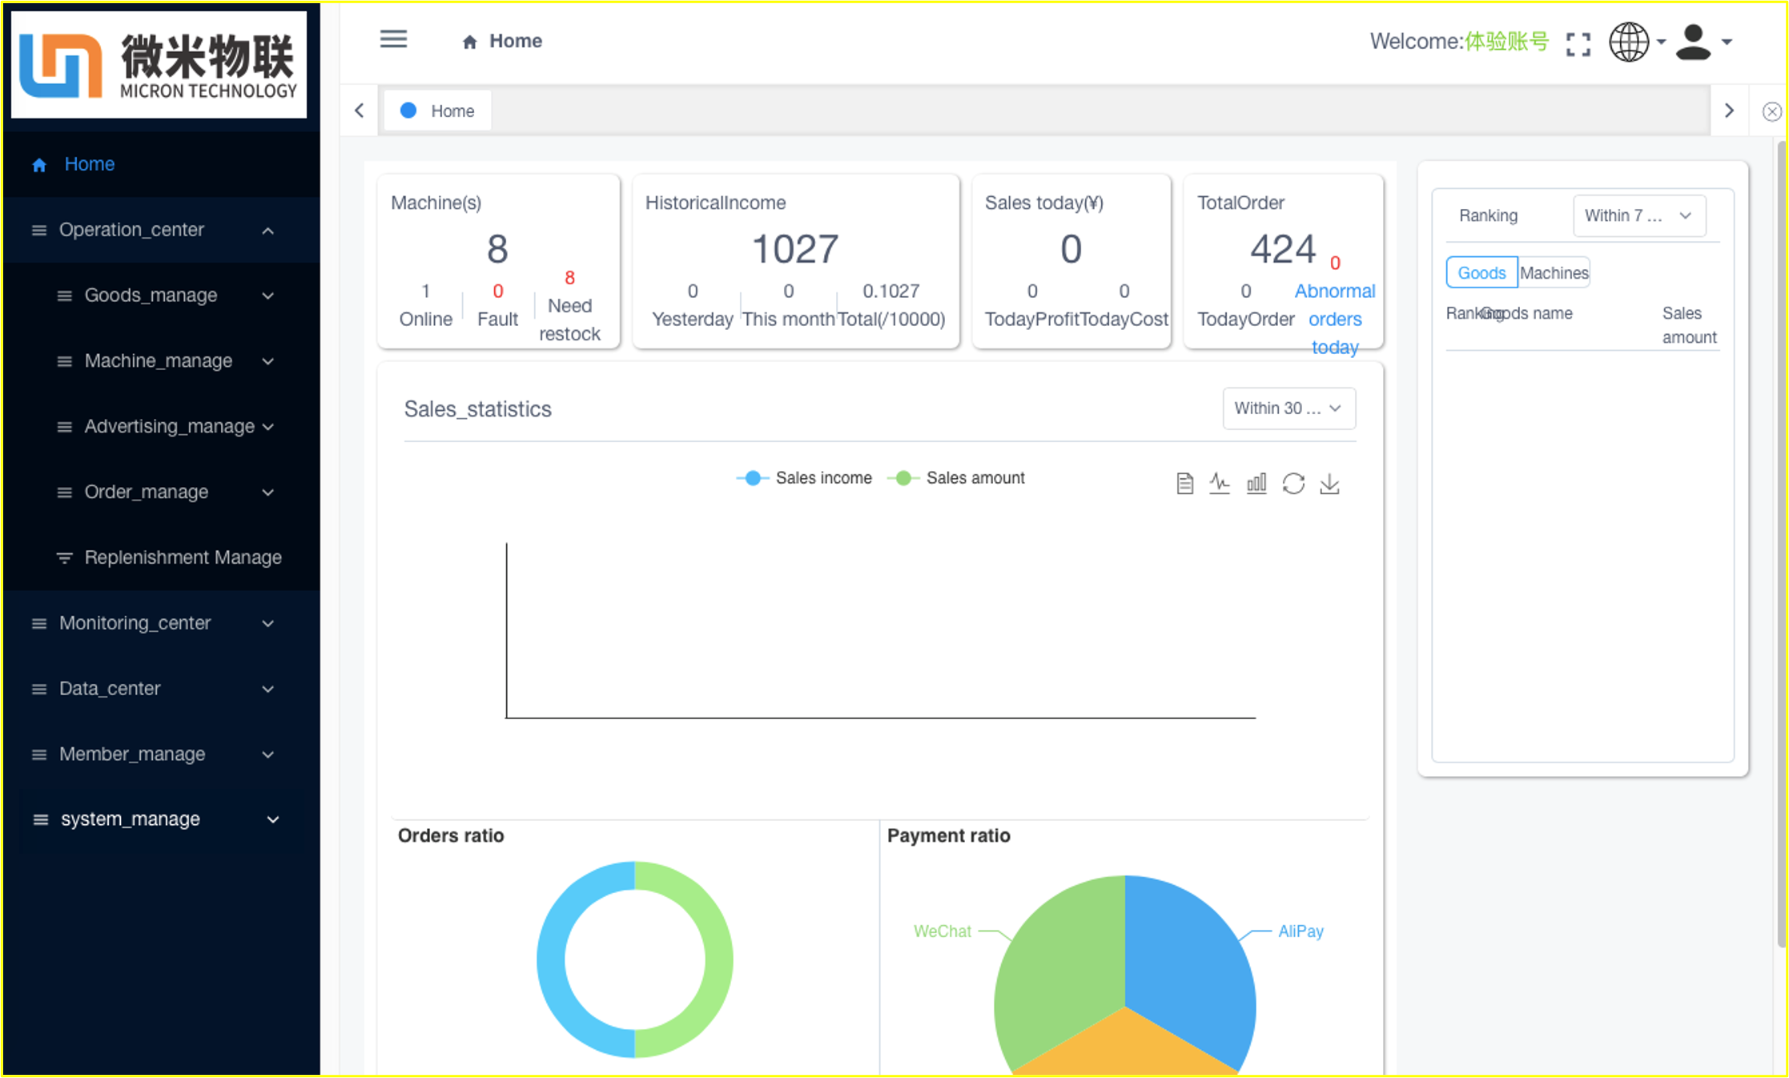Switch chart to line type
This screenshot has width=1789, height=1078.
1220,484
